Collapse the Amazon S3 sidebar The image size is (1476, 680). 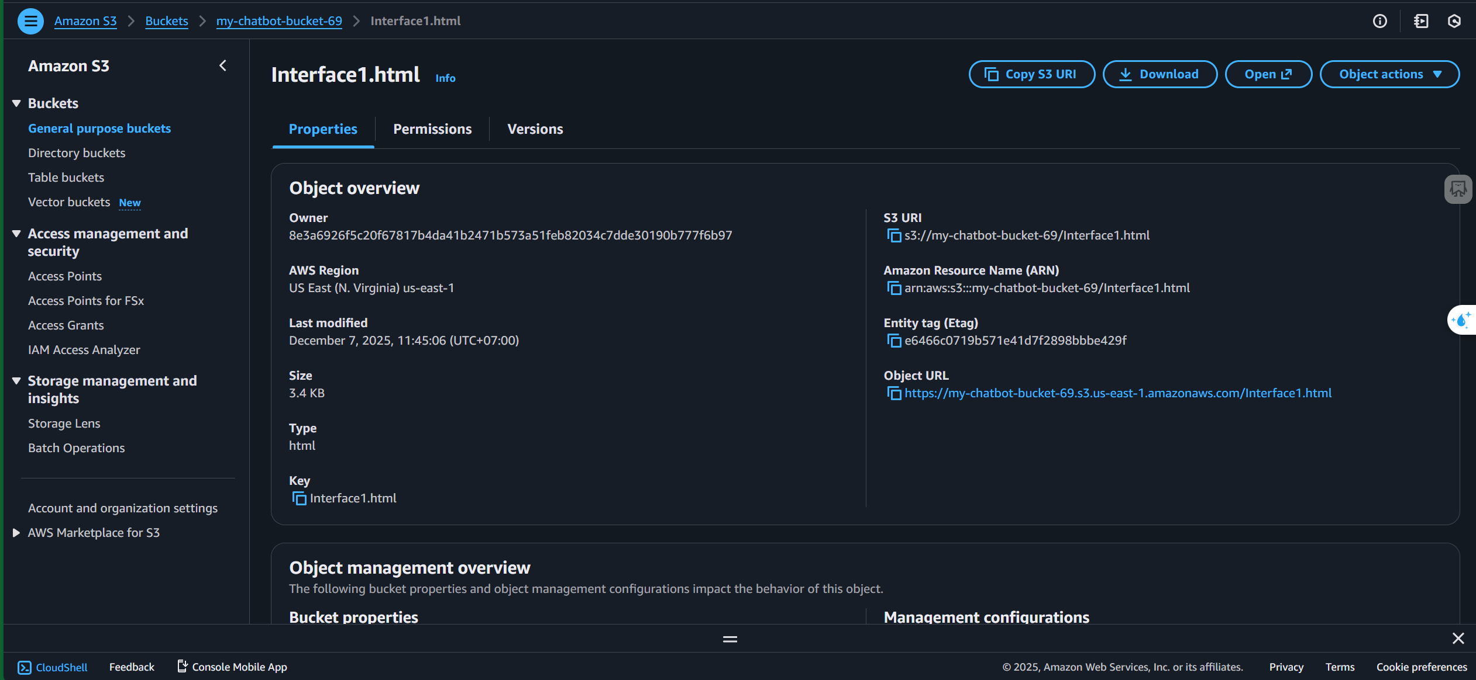223,66
